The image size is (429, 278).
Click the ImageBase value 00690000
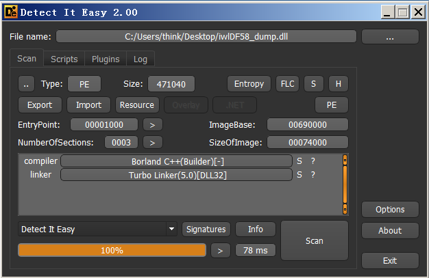[308, 125]
